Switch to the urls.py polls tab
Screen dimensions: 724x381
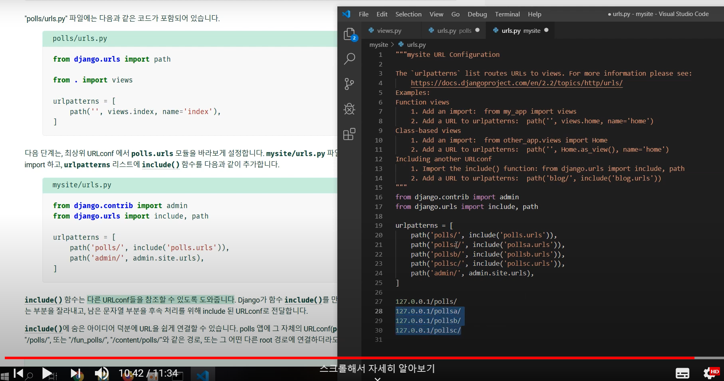click(454, 30)
